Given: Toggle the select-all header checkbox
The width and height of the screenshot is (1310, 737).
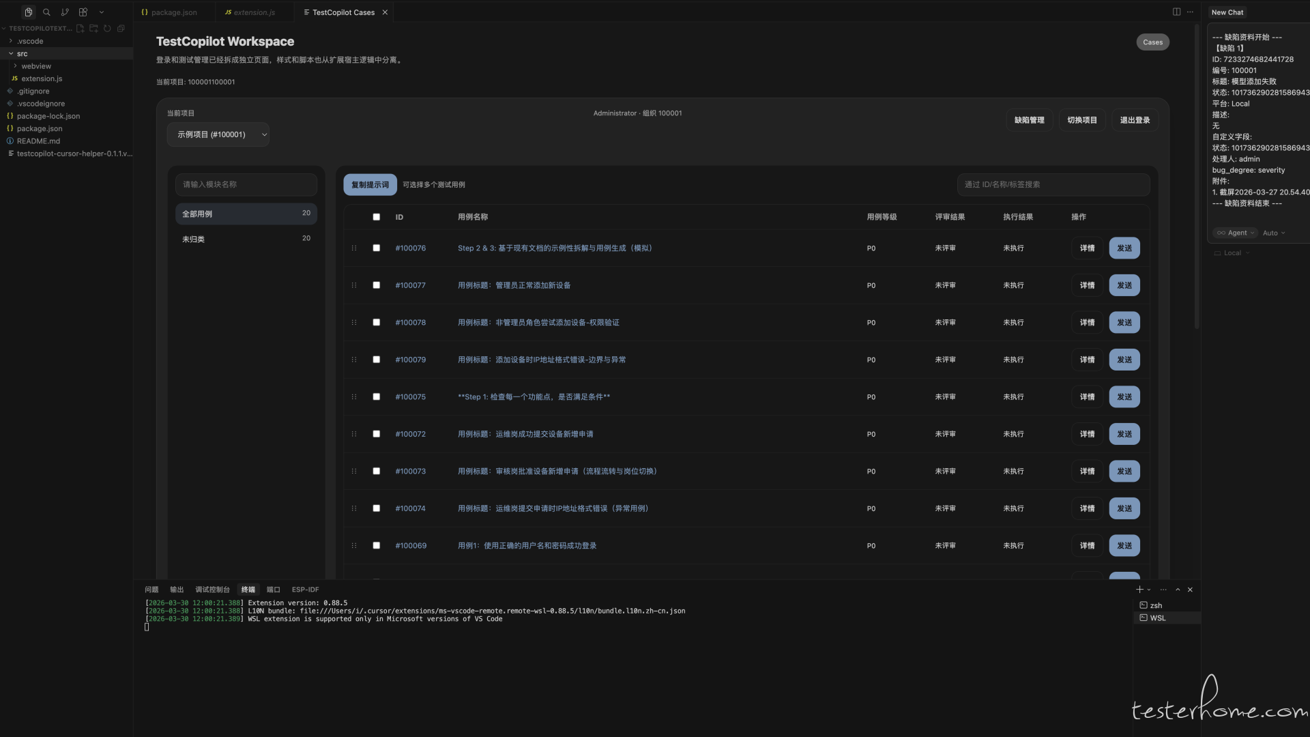Looking at the screenshot, I should click(x=376, y=217).
